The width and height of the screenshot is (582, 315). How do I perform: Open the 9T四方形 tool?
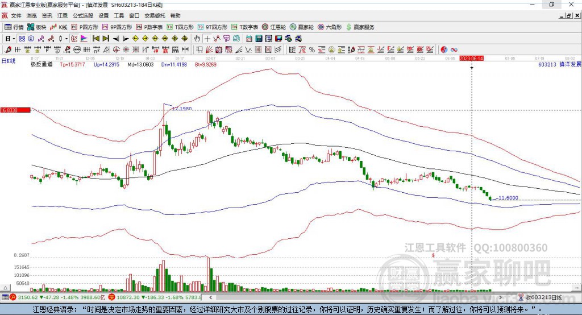(x=213, y=27)
